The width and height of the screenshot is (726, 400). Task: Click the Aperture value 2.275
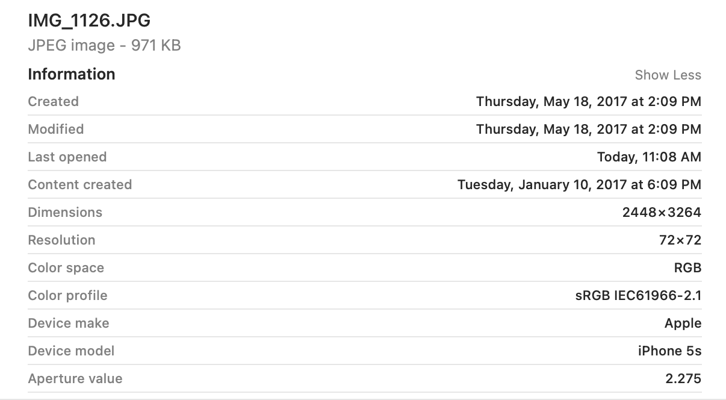click(x=683, y=378)
